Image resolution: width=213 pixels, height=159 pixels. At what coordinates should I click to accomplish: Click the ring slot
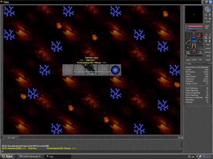click(188, 48)
